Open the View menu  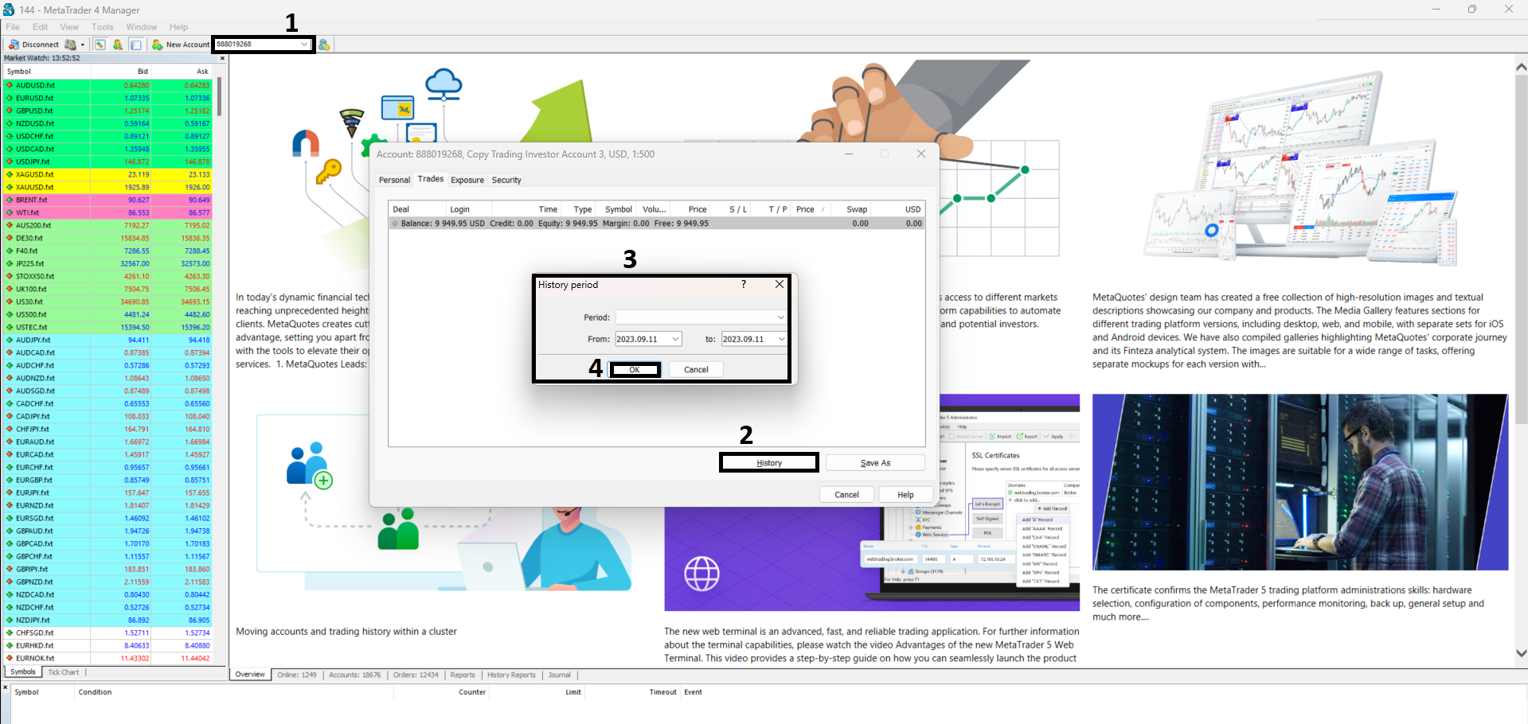69,27
